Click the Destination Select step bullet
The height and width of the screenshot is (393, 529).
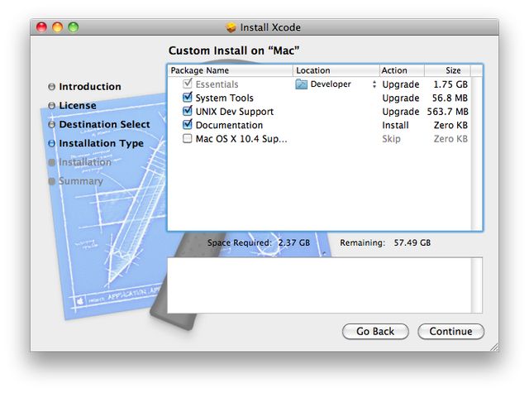(51, 125)
